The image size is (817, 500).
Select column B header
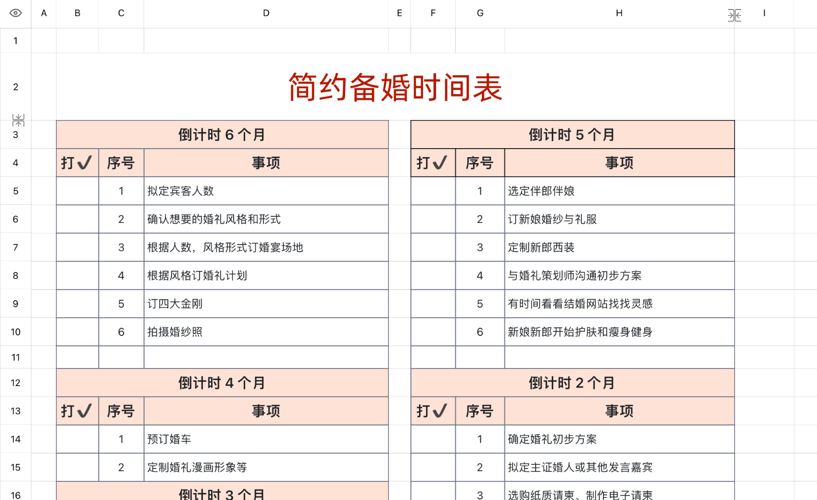point(77,14)
